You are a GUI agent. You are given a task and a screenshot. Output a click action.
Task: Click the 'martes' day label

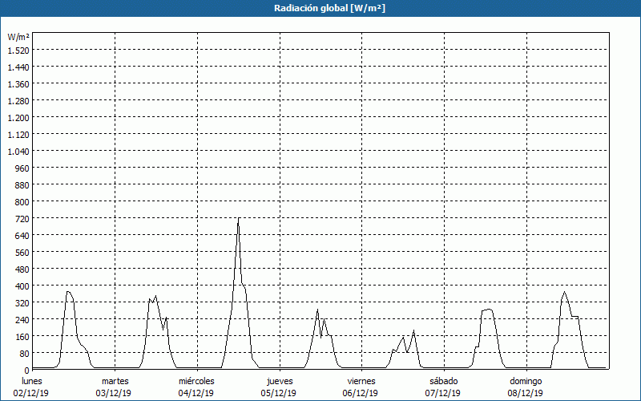tap(115, 381)
